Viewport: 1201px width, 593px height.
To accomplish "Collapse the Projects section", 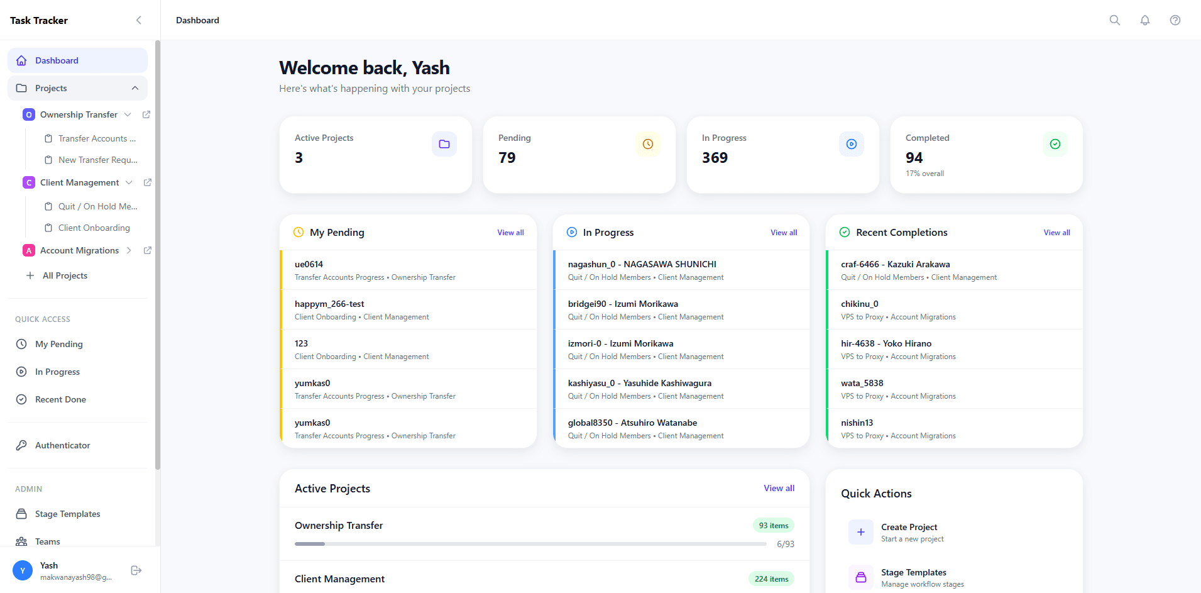I will pos(134,88).
